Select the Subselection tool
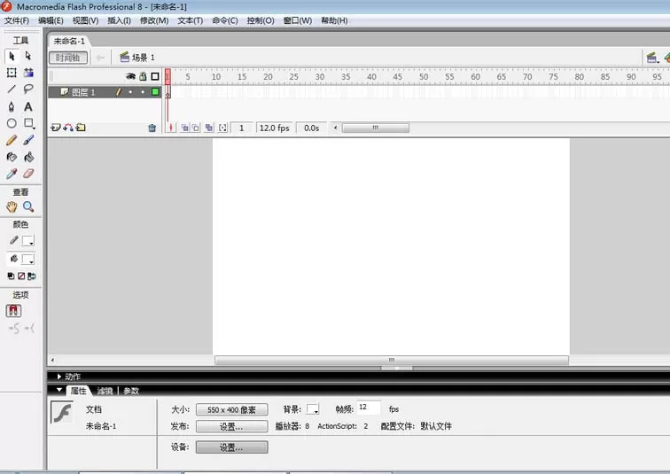The width and height of the screenshot is (670, 474). [28, 56]
